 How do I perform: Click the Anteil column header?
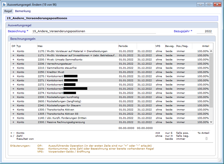point(204,46)
